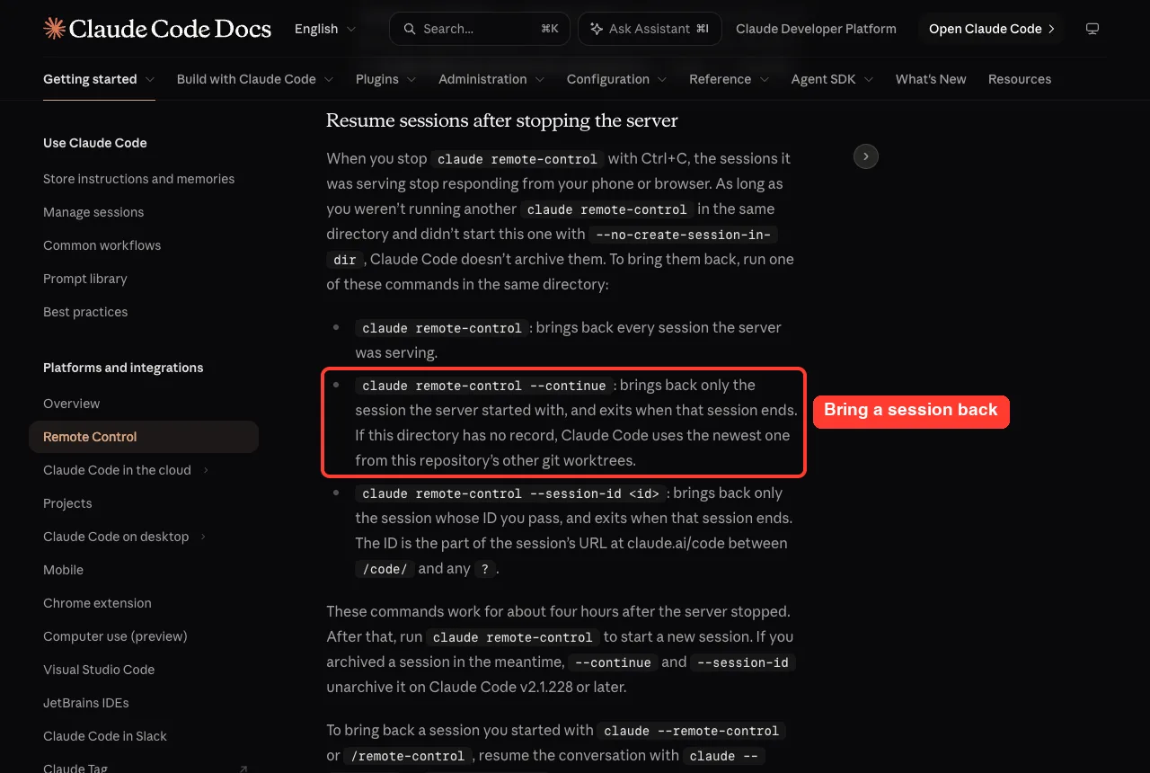The width and height of the screenshot is (1150, 773).
Task: Expand Claude Code in the cloud chevron
Action: point(206,470)
